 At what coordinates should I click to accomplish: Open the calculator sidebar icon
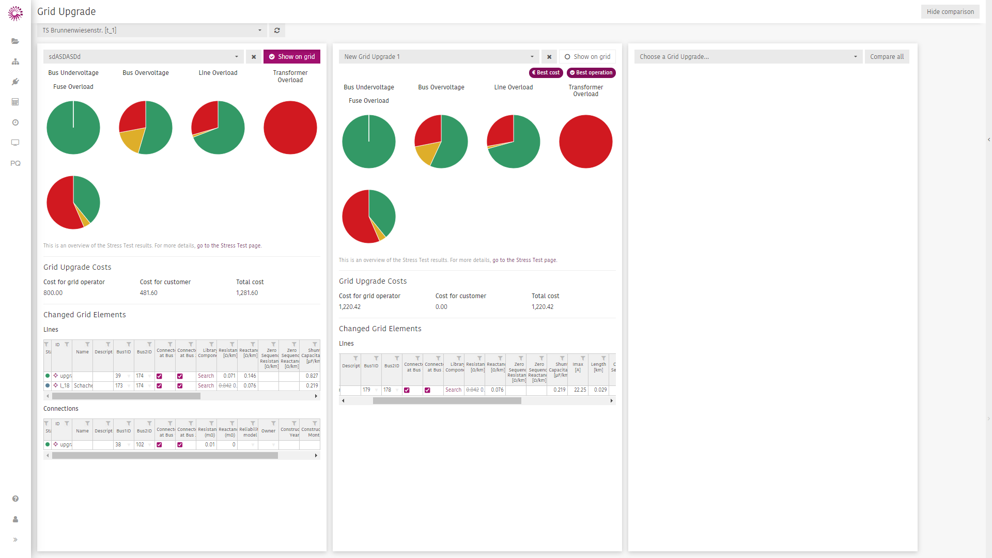point(16,102)
